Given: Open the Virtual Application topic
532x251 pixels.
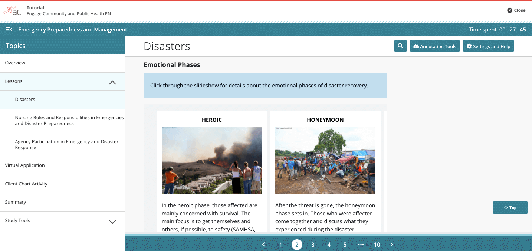Looking at the screenshot, I should [x=25, y=165].
